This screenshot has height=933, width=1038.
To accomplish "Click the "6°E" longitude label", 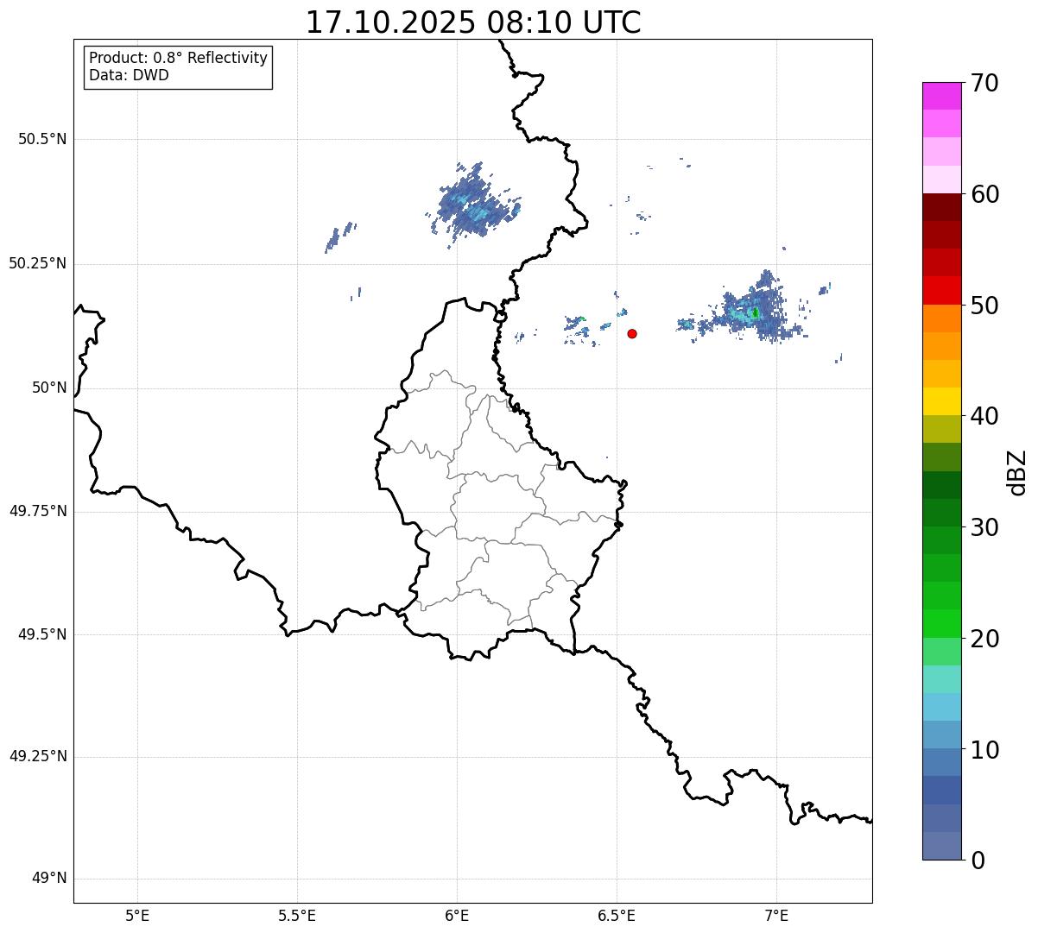I will 457,916.
